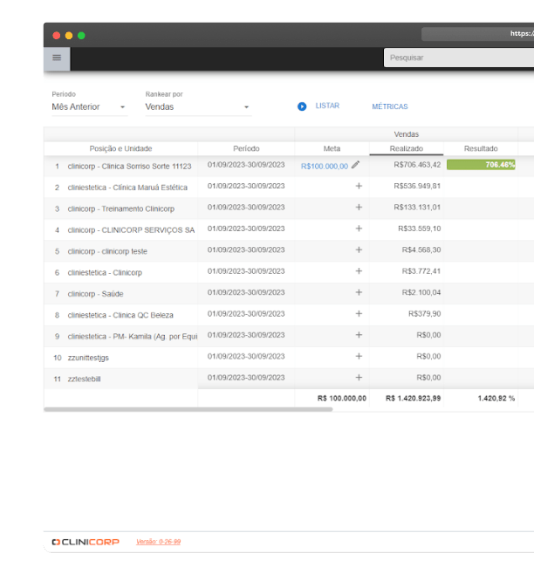Edit meta pencil icon for Clinica Sorriso

tap(355, 165)
